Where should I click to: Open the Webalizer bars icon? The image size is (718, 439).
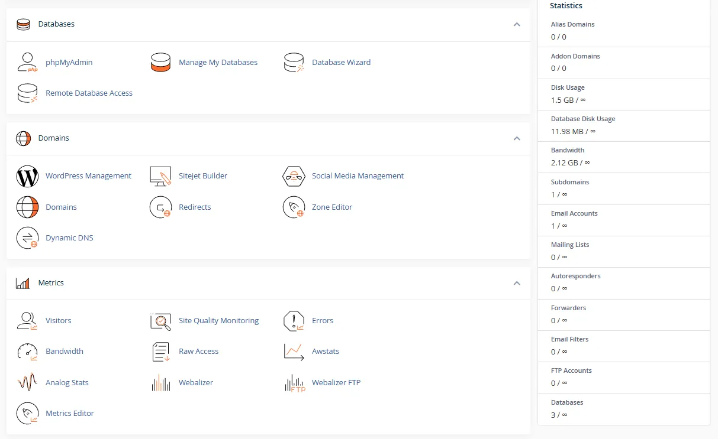pyautogui.click(x=160, y=383)
